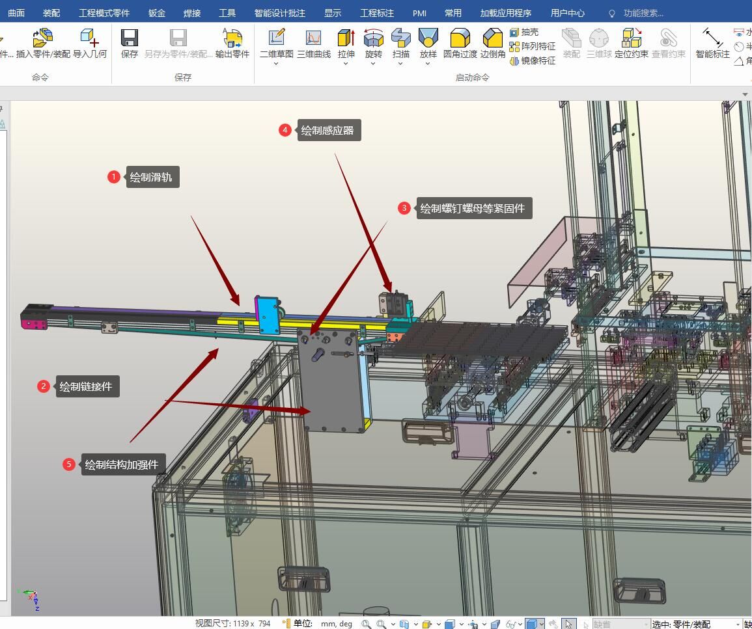Click the 输出零件 export icon
Screen dimensions: 752x629
click(x=232, y=38)
